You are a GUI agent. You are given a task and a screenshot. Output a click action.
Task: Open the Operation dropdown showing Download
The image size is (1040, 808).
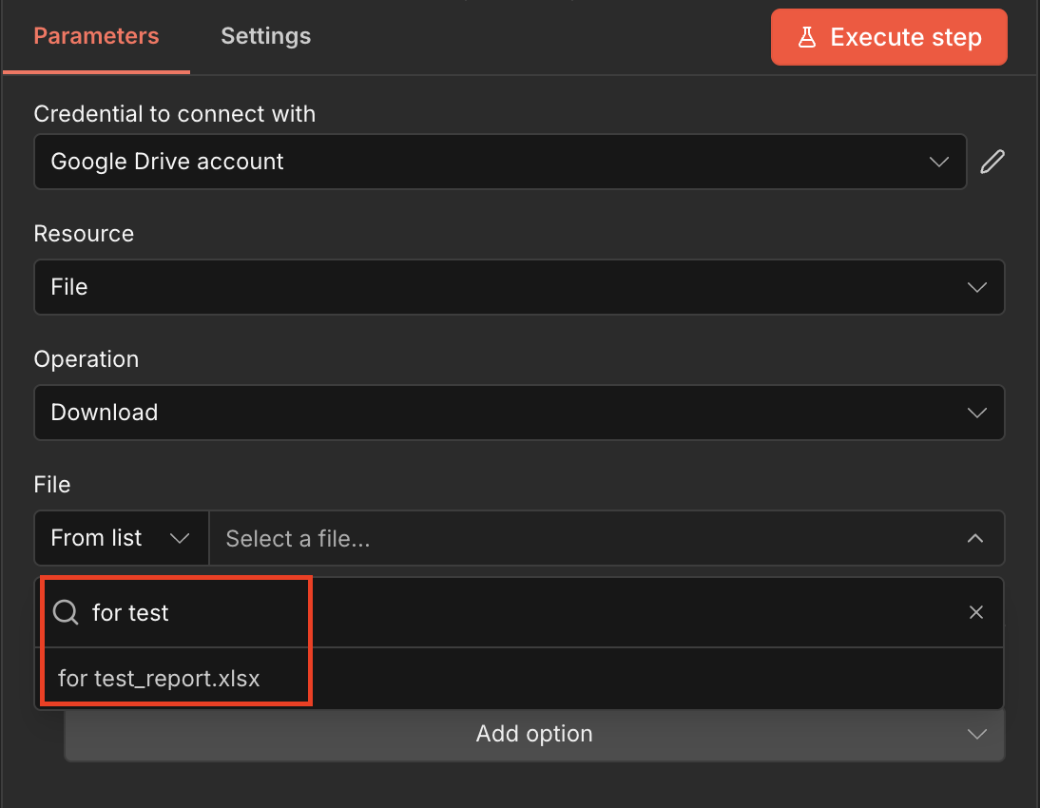click(x=519, y=413)
